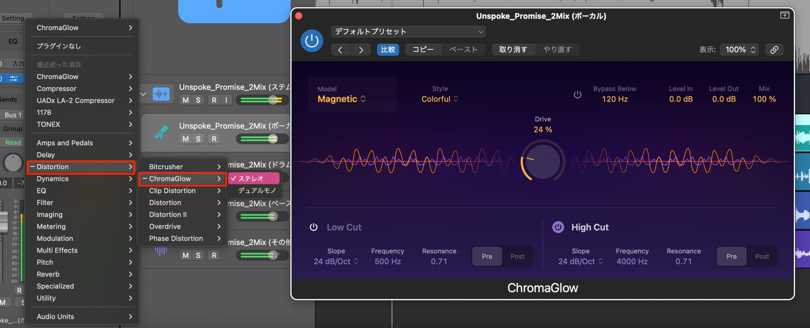Click High Cut Frequency 4000 Hz value
810x328 pixels.
click(x=632, y=261)
